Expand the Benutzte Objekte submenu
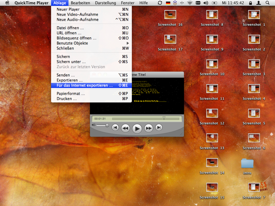 point(91,43)
